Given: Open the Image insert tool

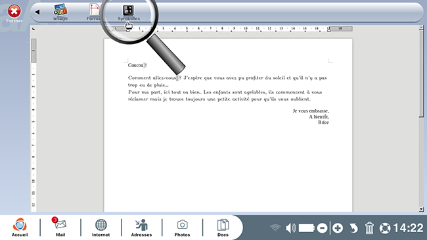Looking at the screenshot, I should click(60, 12).
